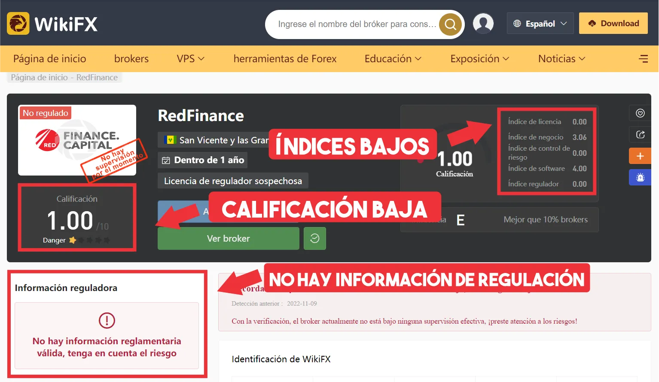Open herramientas de Forex menu
Screen dimensions: 659x382
[285, 59]
